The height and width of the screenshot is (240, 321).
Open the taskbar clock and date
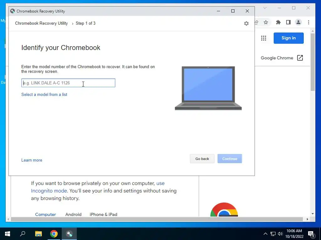coord(294,234)
